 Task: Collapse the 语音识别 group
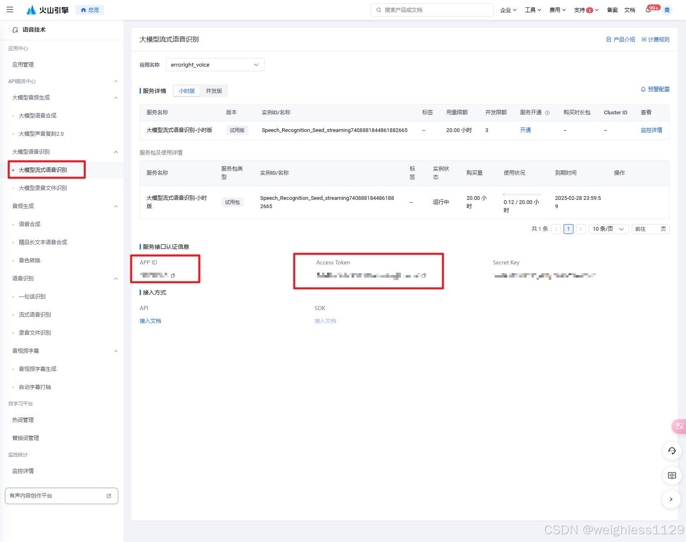point(116,279)
